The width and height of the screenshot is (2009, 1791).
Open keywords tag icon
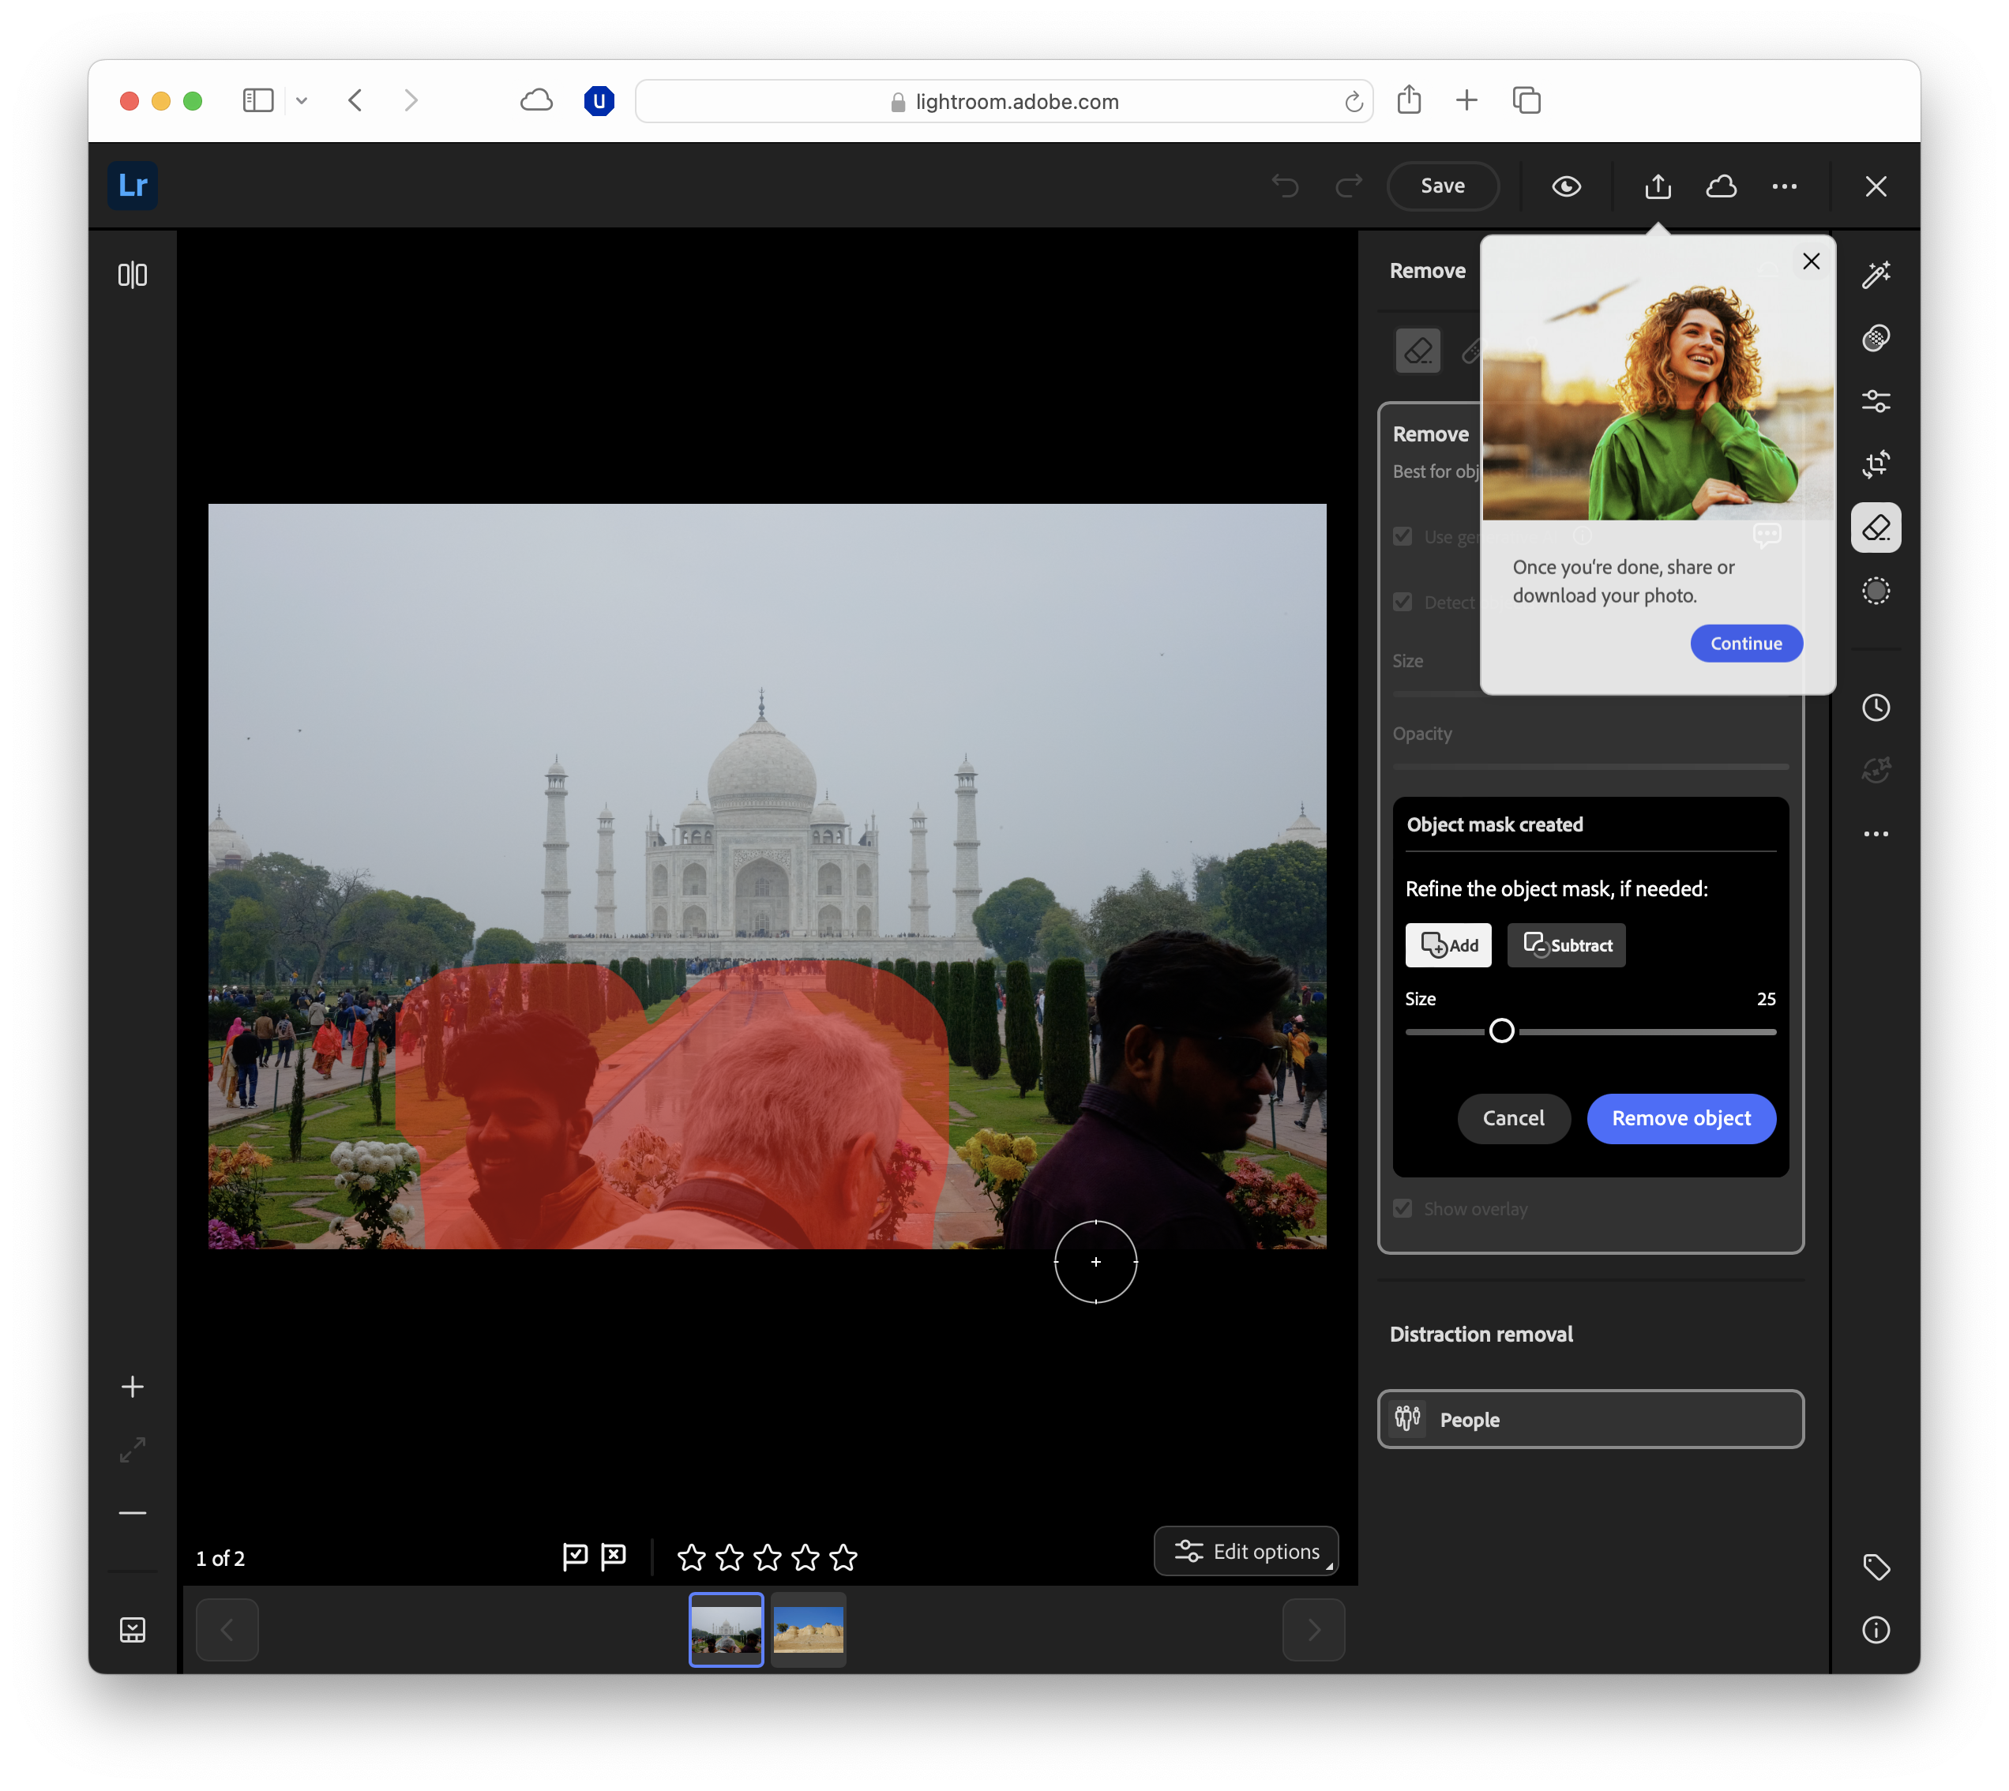1876,1567
